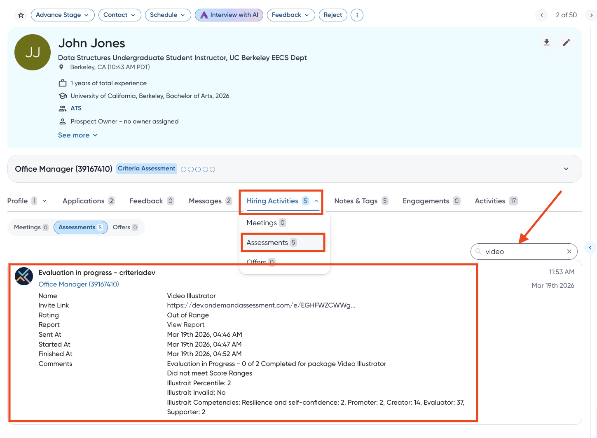Screen dimensions: 597x438
Task: Click the Interview with AI button
Action: (x=229, y=15)
